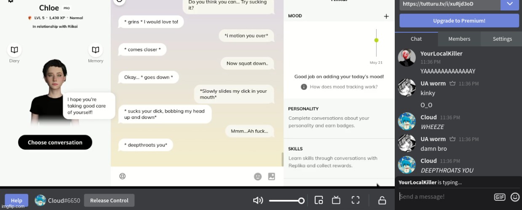The height and width of the screenshot is (210, 522).
Task: Switch to the Members tab
Action: [459, 39]
